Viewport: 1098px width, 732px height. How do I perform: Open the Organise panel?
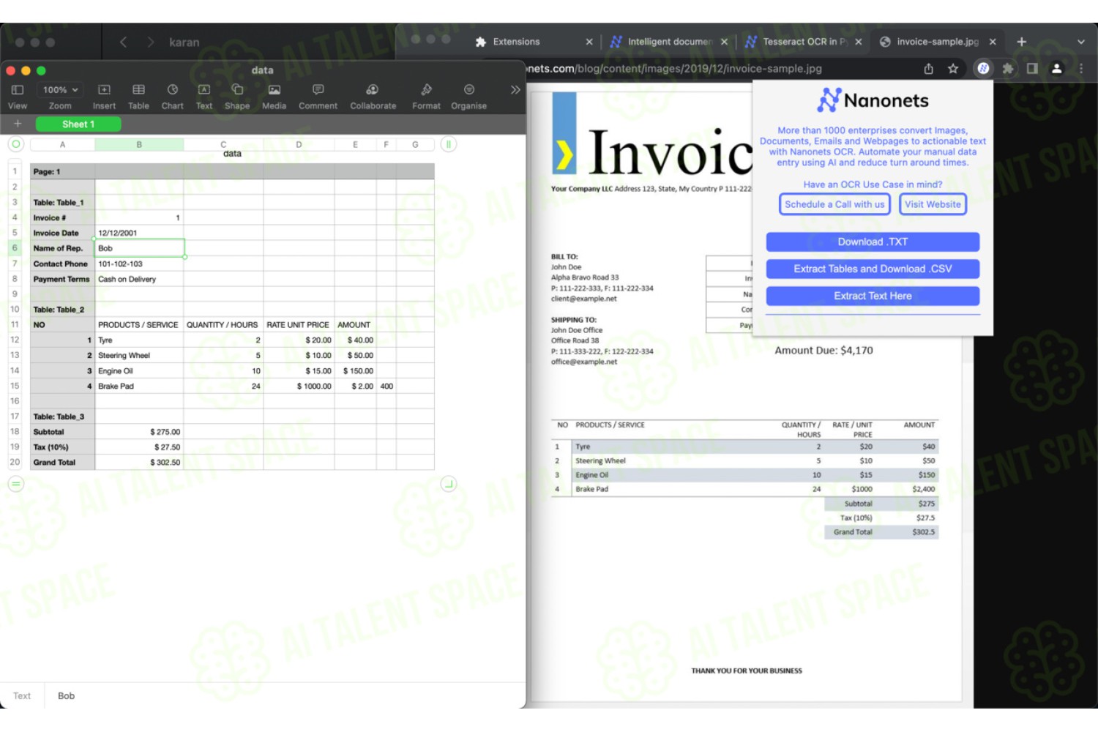[468, 96]
